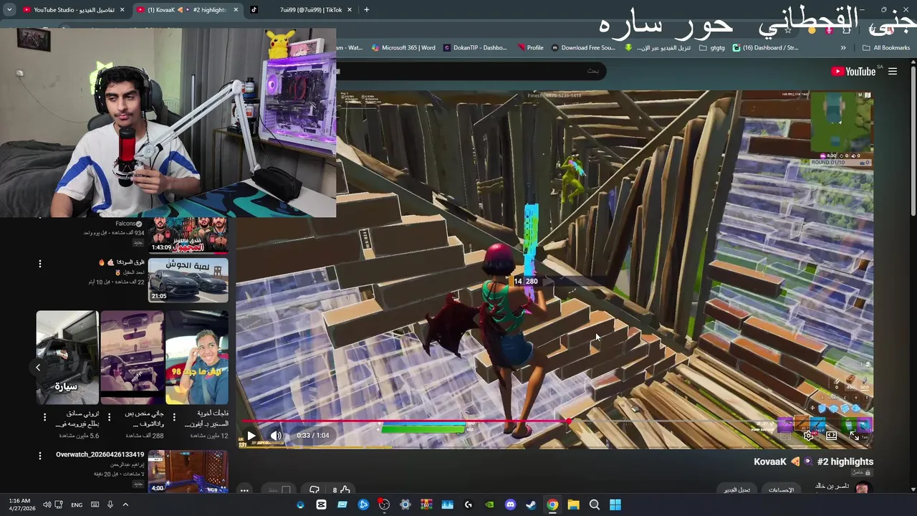Open the gtgtg bookmark folder
Viewport: 917px width, 516px height.
tap(711, 48)
